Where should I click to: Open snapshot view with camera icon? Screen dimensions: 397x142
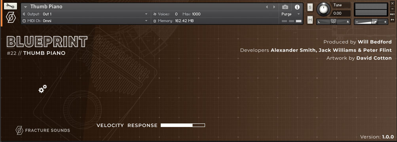285,7
